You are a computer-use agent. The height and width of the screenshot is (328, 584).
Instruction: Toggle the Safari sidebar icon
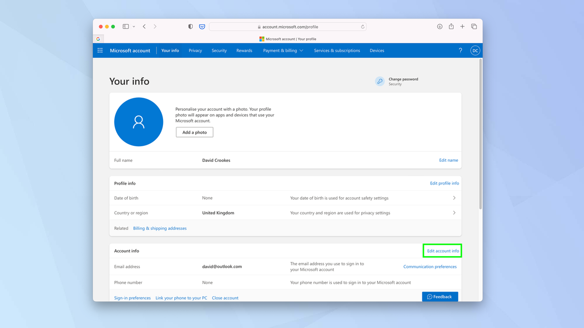pyautogui.click(x=125, y=26)
